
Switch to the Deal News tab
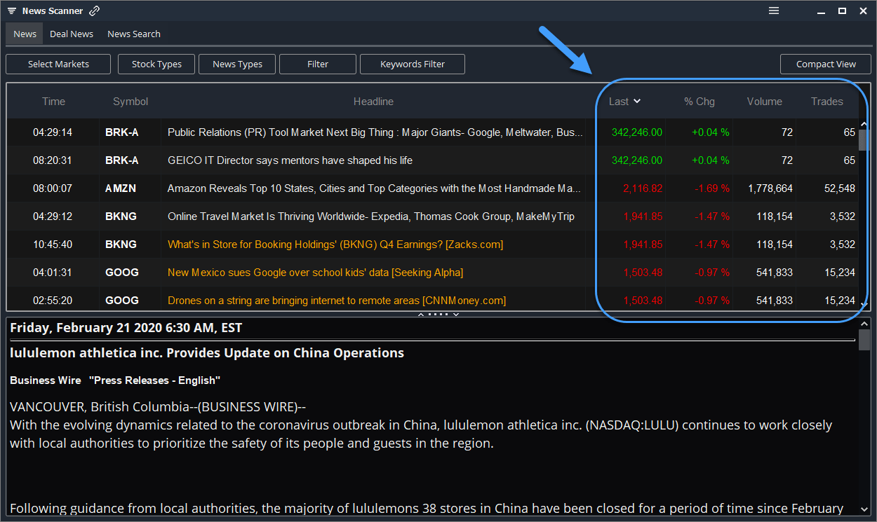(x=72, y=34)
